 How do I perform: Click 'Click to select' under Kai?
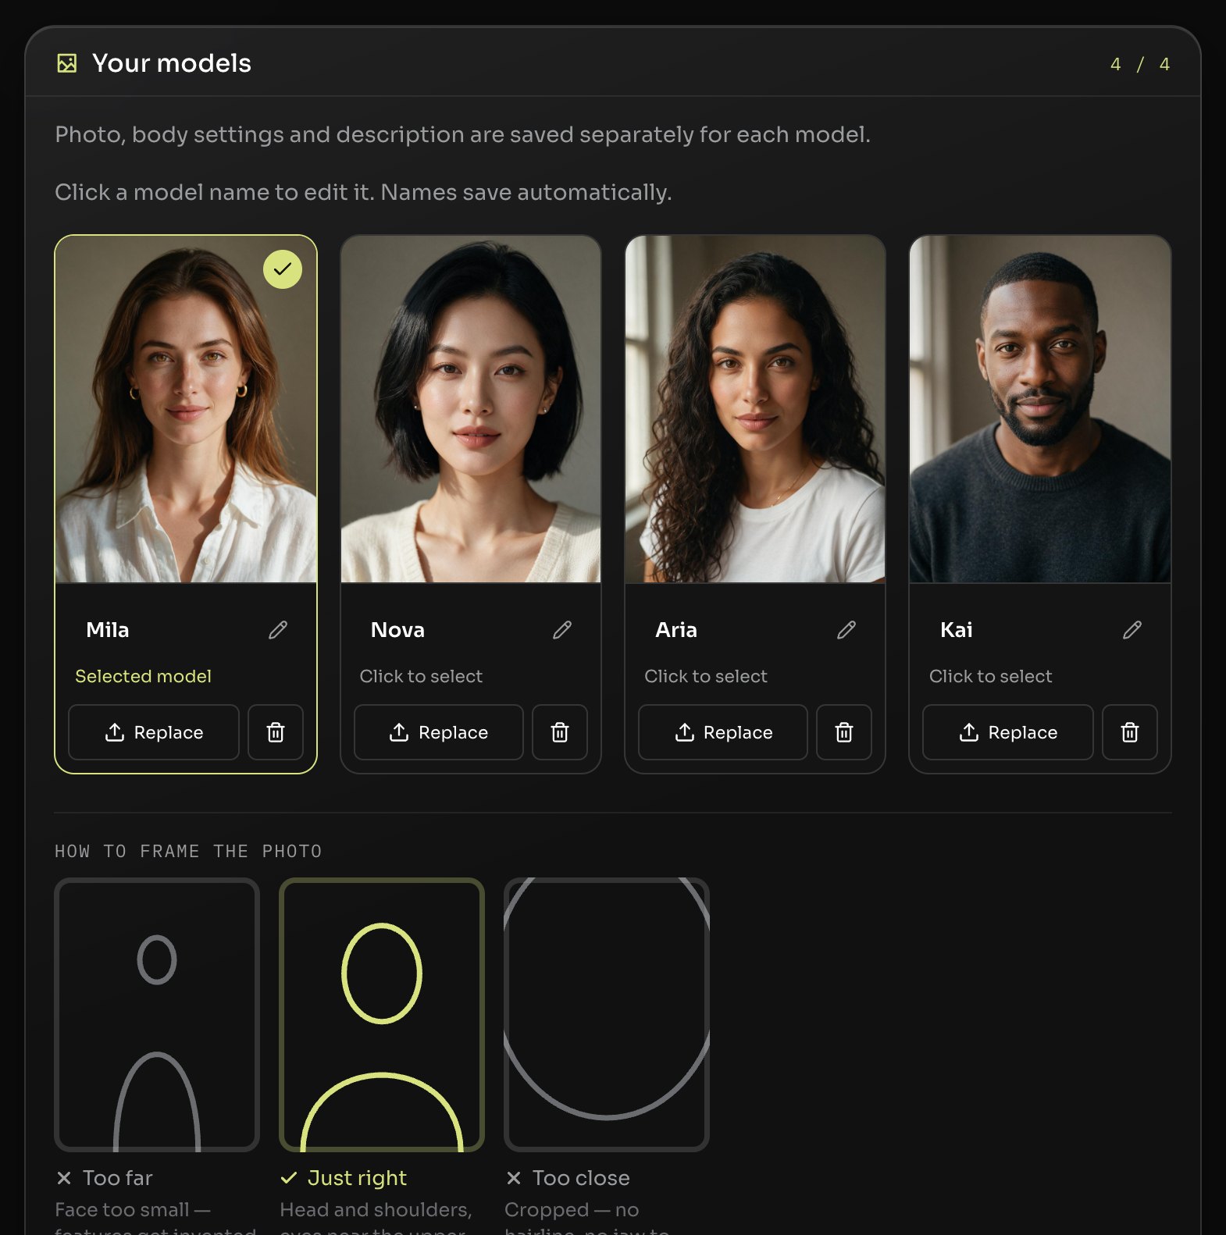(991, 676)
